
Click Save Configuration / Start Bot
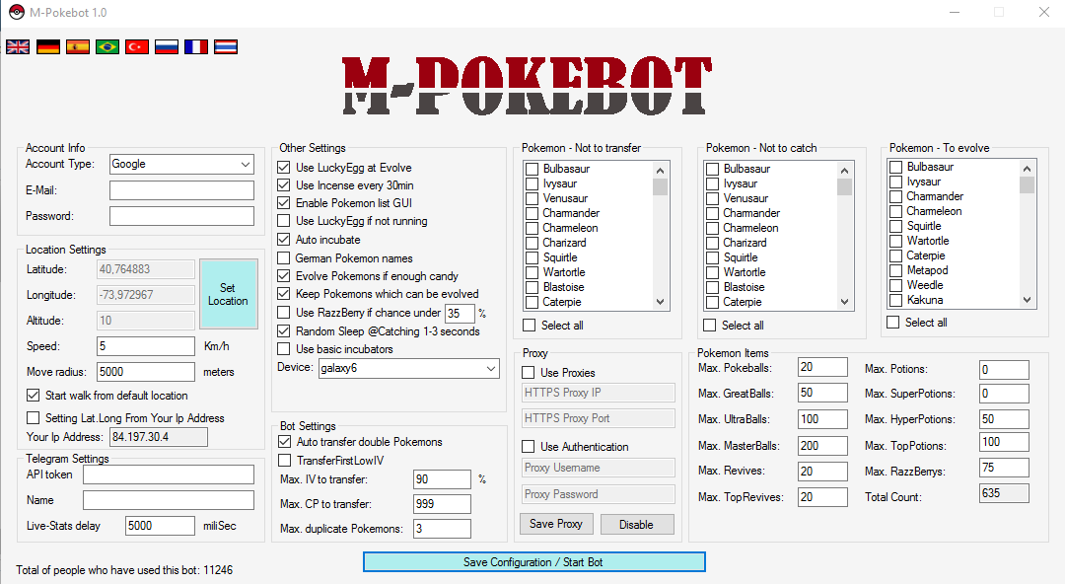click(533, 562)
